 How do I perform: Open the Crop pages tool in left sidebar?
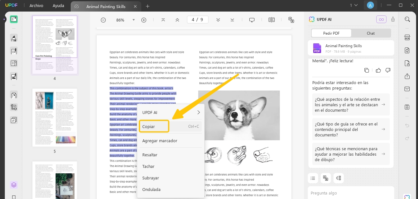[14, 108]
